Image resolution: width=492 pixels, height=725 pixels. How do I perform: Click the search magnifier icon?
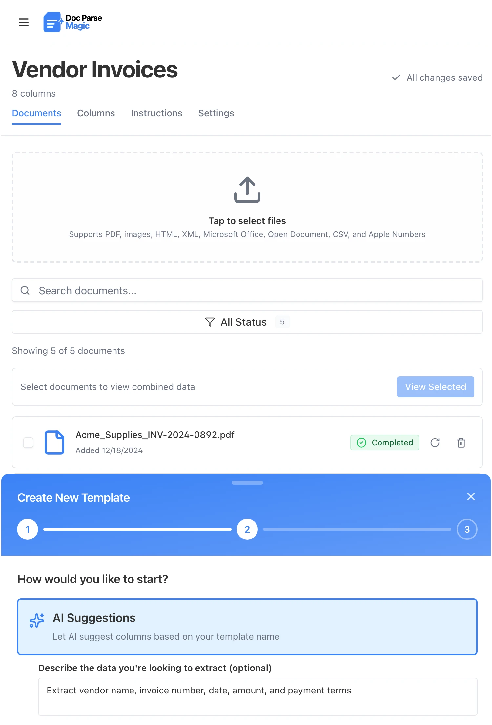(26, 290)
